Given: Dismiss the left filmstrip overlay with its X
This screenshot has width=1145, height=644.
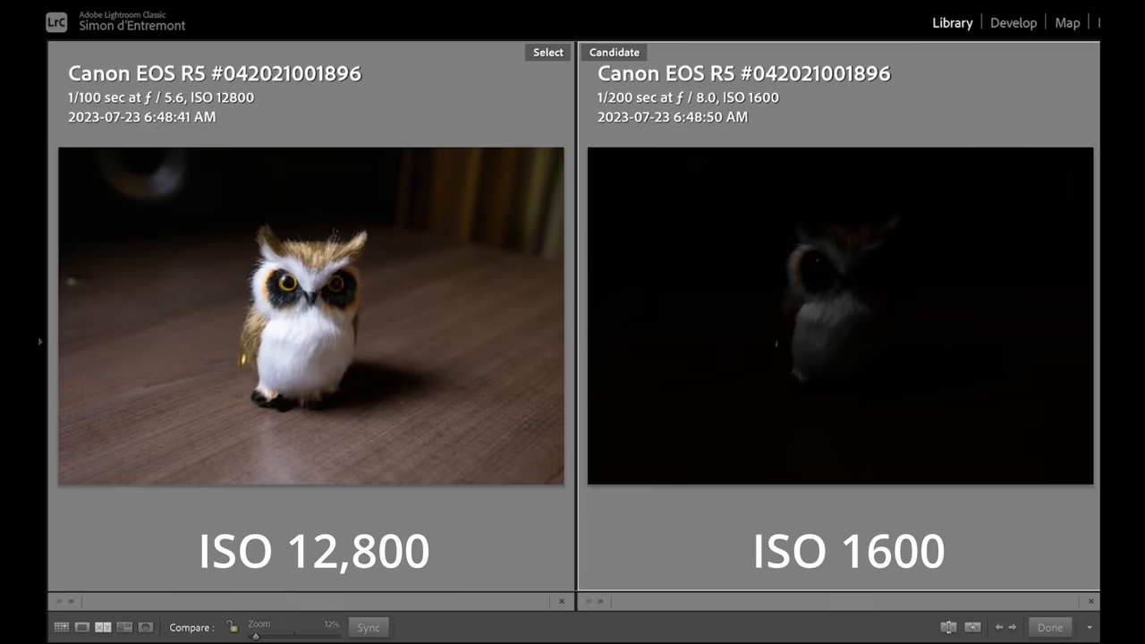Looking at the screenshot, I should pyautogui.click(x=562, y=601).
